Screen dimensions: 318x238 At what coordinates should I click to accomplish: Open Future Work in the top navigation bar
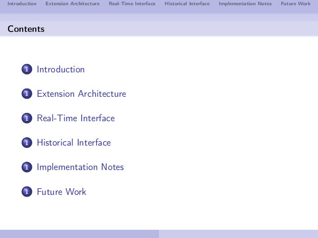point(296,3)
